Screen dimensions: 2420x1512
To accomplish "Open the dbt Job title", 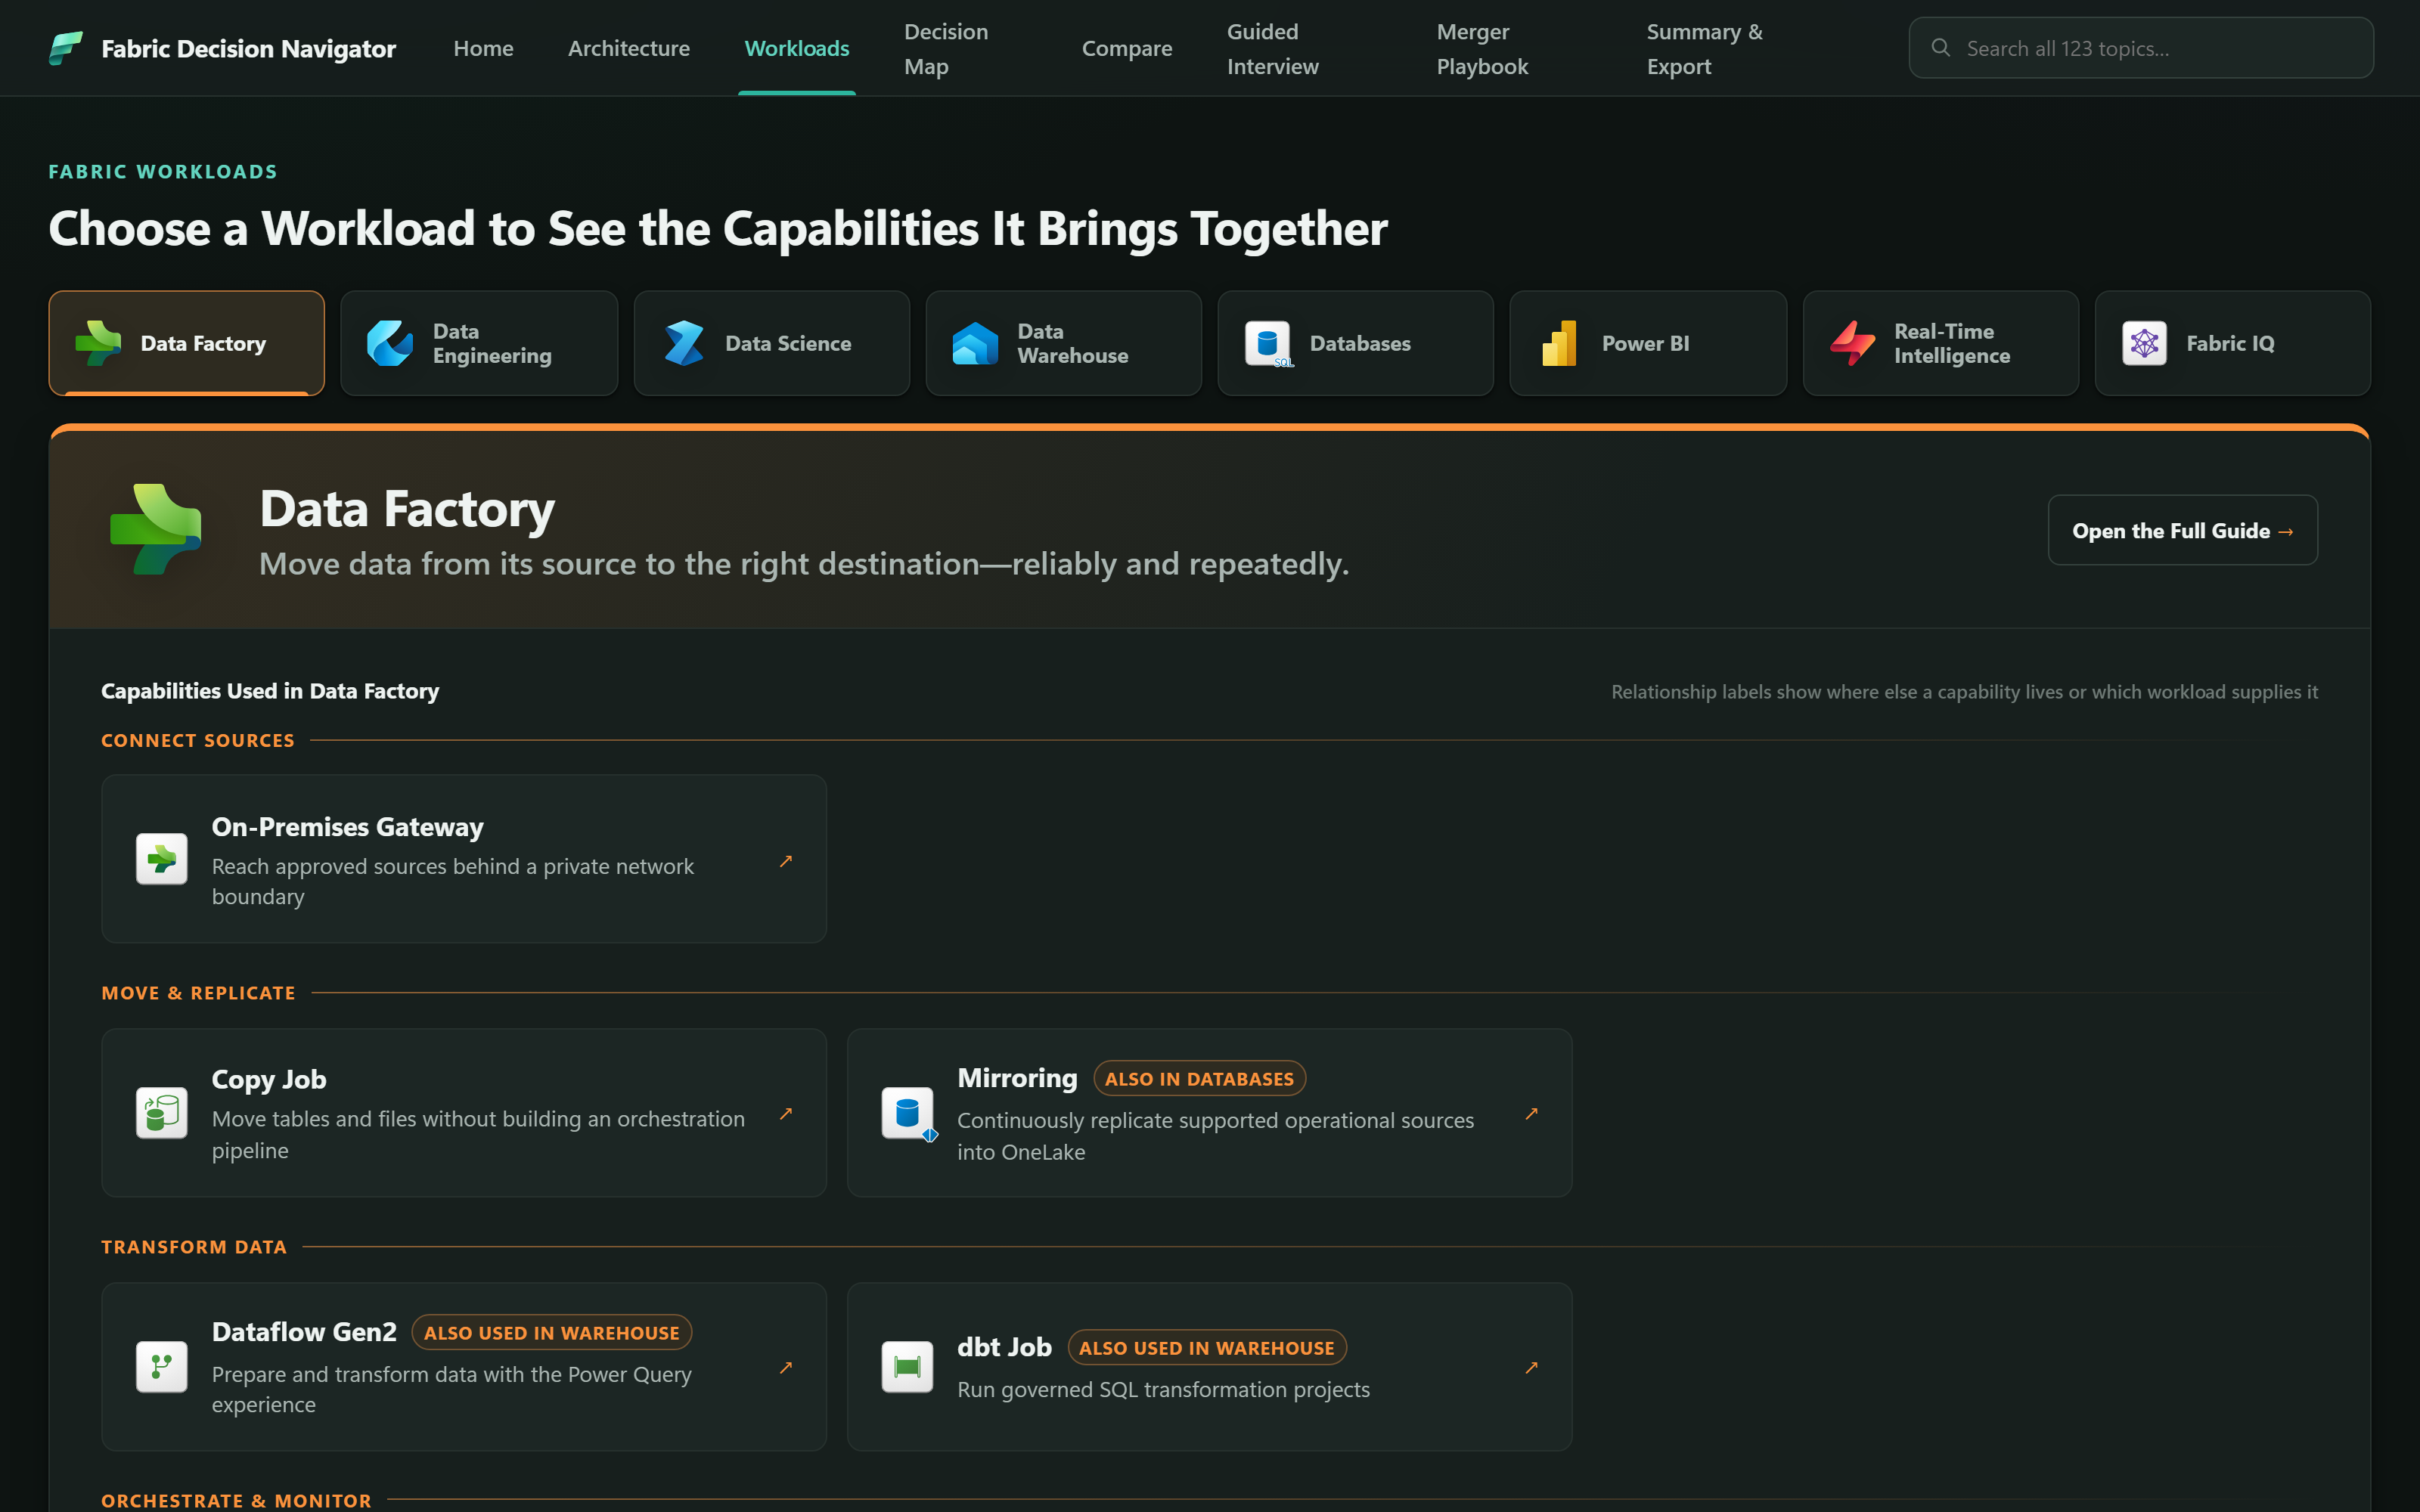I will [1004, 1347].
